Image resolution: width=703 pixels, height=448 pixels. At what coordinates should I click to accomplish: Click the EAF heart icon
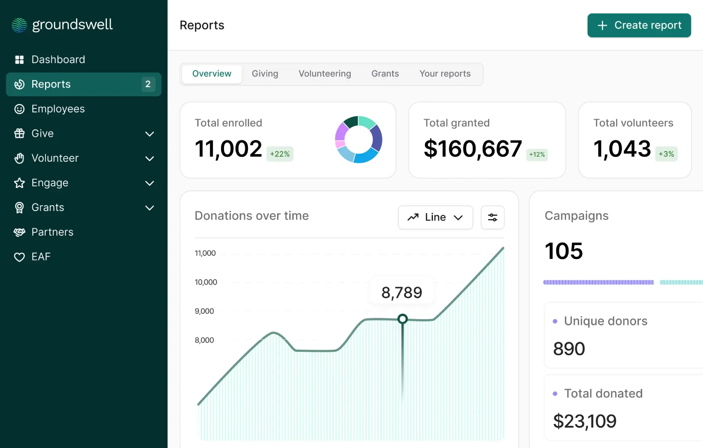tap(19, 257)
